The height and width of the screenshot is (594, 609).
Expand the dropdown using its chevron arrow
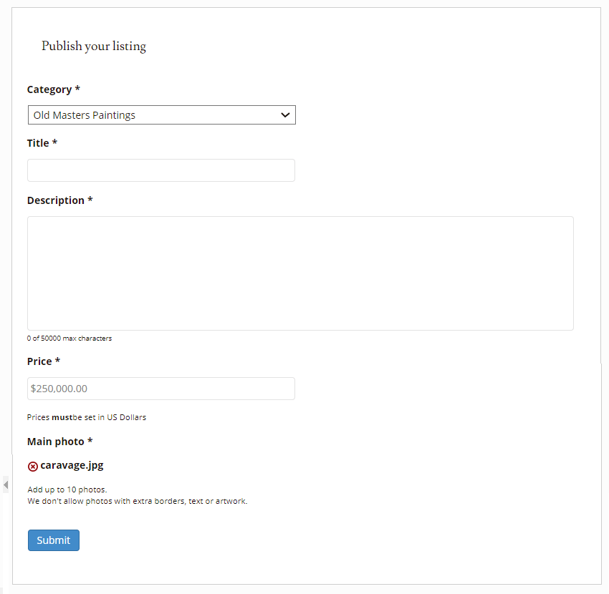click(285, 115)
